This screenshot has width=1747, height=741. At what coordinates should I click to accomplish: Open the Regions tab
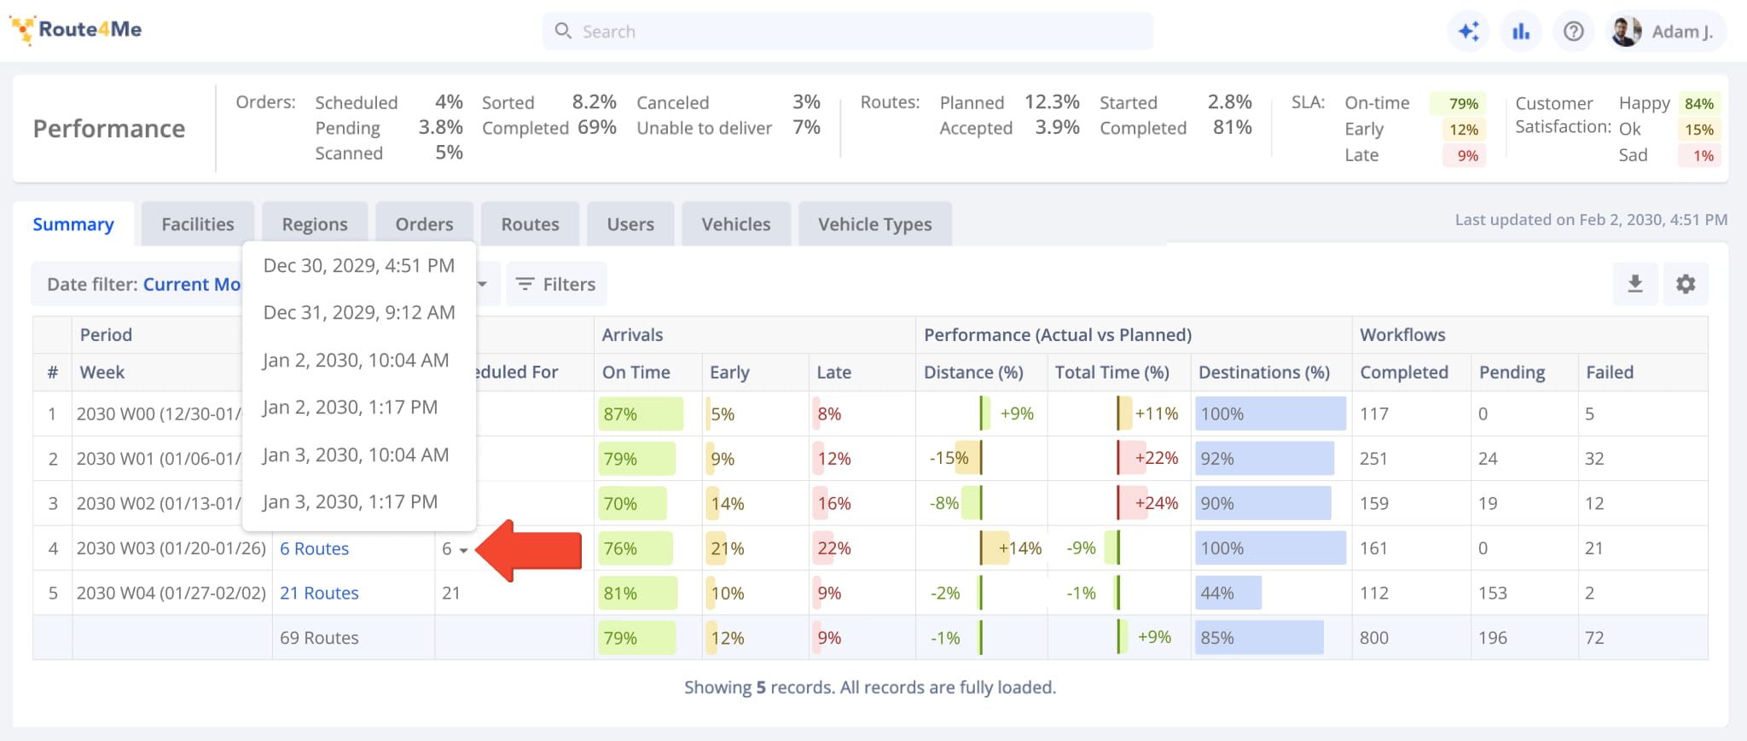tap(315, 224)
